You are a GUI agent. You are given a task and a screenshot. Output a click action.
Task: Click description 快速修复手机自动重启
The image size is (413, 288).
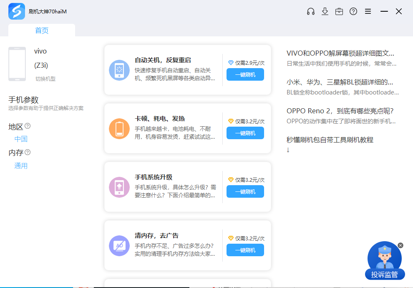tap(175, 74)
